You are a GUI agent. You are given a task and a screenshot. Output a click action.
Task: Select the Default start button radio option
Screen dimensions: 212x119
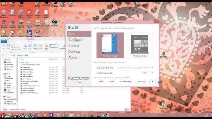click(x=100, y=82)
